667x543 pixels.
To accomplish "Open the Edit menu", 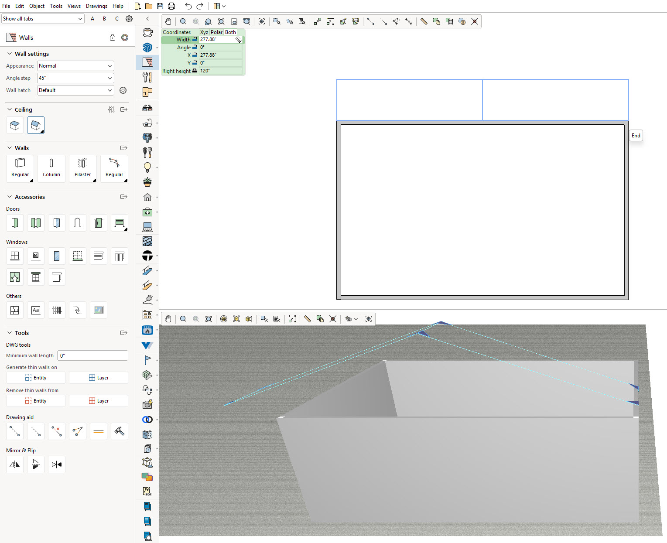I will [x=20, y=6].
